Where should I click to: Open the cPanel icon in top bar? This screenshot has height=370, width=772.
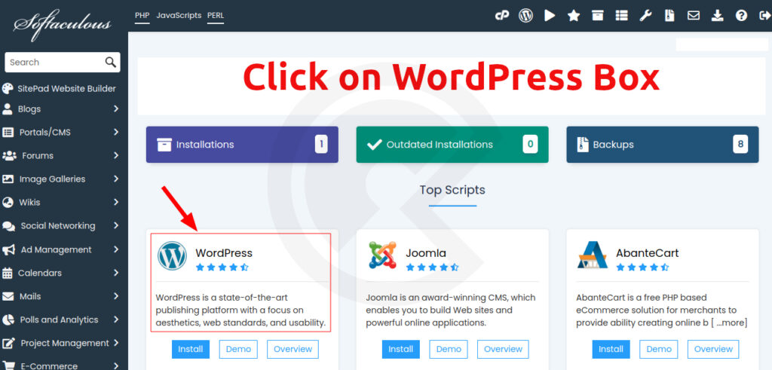[501, 16]
